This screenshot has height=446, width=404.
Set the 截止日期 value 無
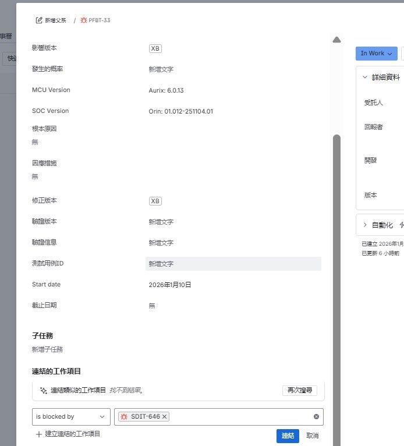point(152,306)
